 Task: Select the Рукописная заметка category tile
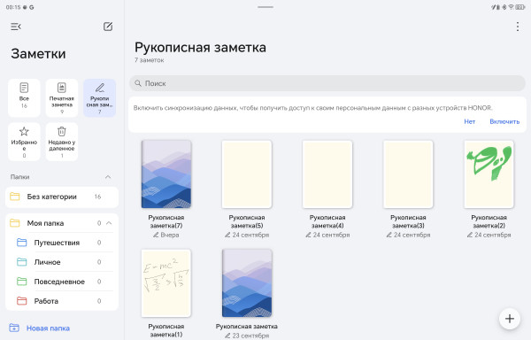99,98
